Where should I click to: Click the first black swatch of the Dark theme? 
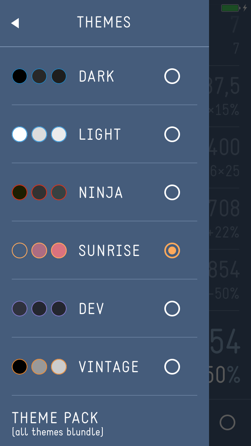pyautogui.click(x=20, y=76)
